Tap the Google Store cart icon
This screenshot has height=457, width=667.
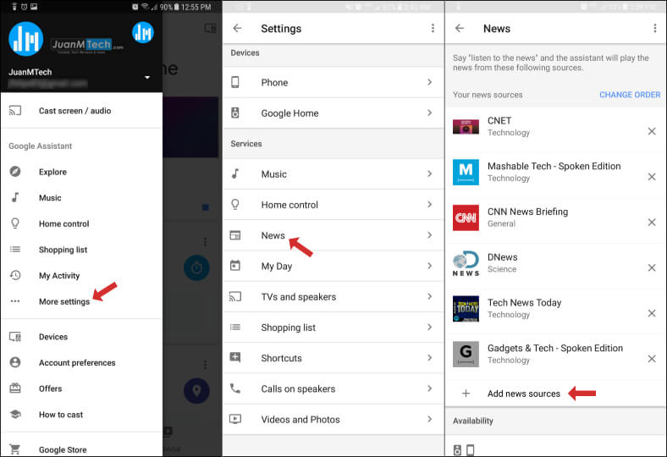click(15, 449)
